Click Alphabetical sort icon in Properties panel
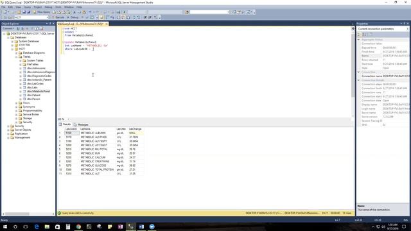 (364, 34)
